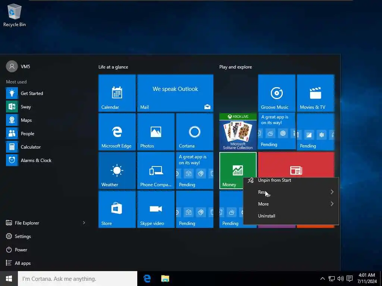Open the volume tray icon
The height and width of the screenshot is (286, 382).
click(x=340, y=279)
